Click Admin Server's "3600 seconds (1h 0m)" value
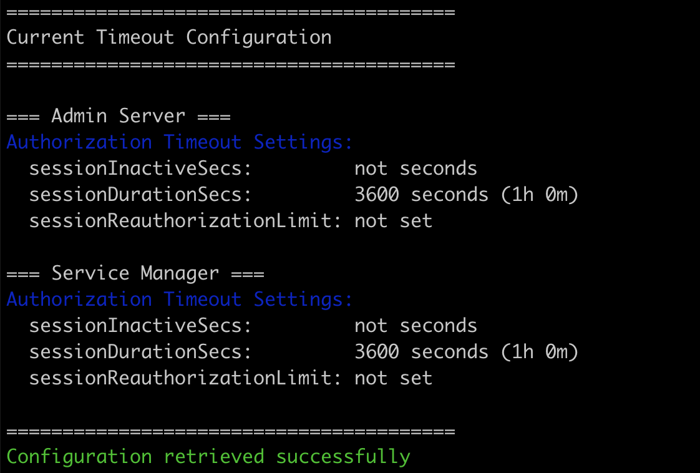The image size is (700, 473). [x=466, y=195]
